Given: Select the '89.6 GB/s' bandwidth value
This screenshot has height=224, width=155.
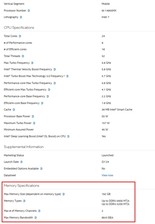Looking at the screenshot, I should click(x=107, y=217).
